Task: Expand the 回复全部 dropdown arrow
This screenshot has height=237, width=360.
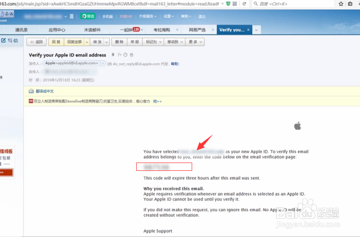Action: click(87, 42)
